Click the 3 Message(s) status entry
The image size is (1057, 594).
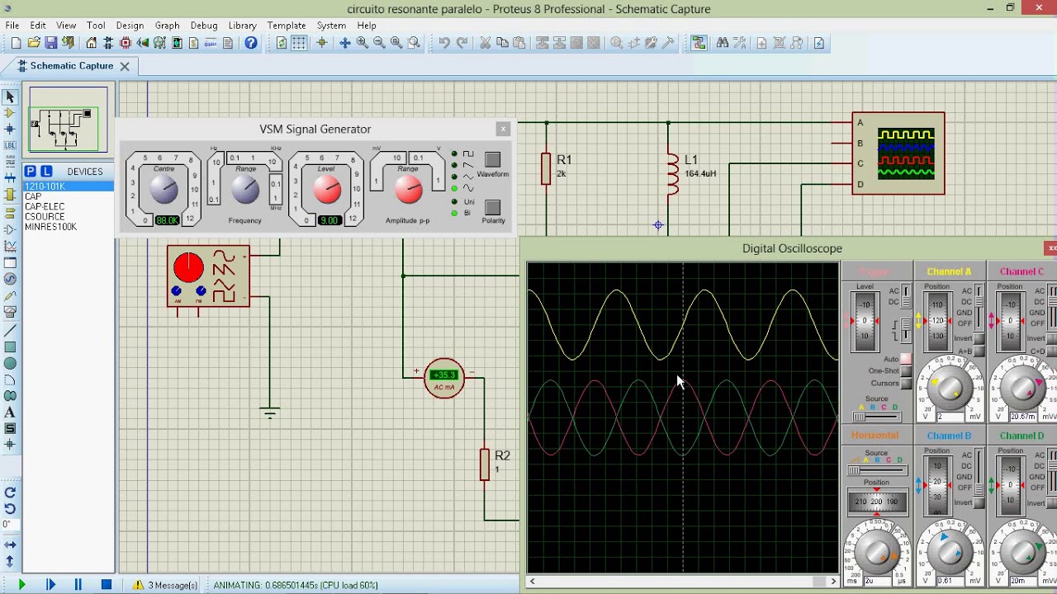(x=165, y=585)
